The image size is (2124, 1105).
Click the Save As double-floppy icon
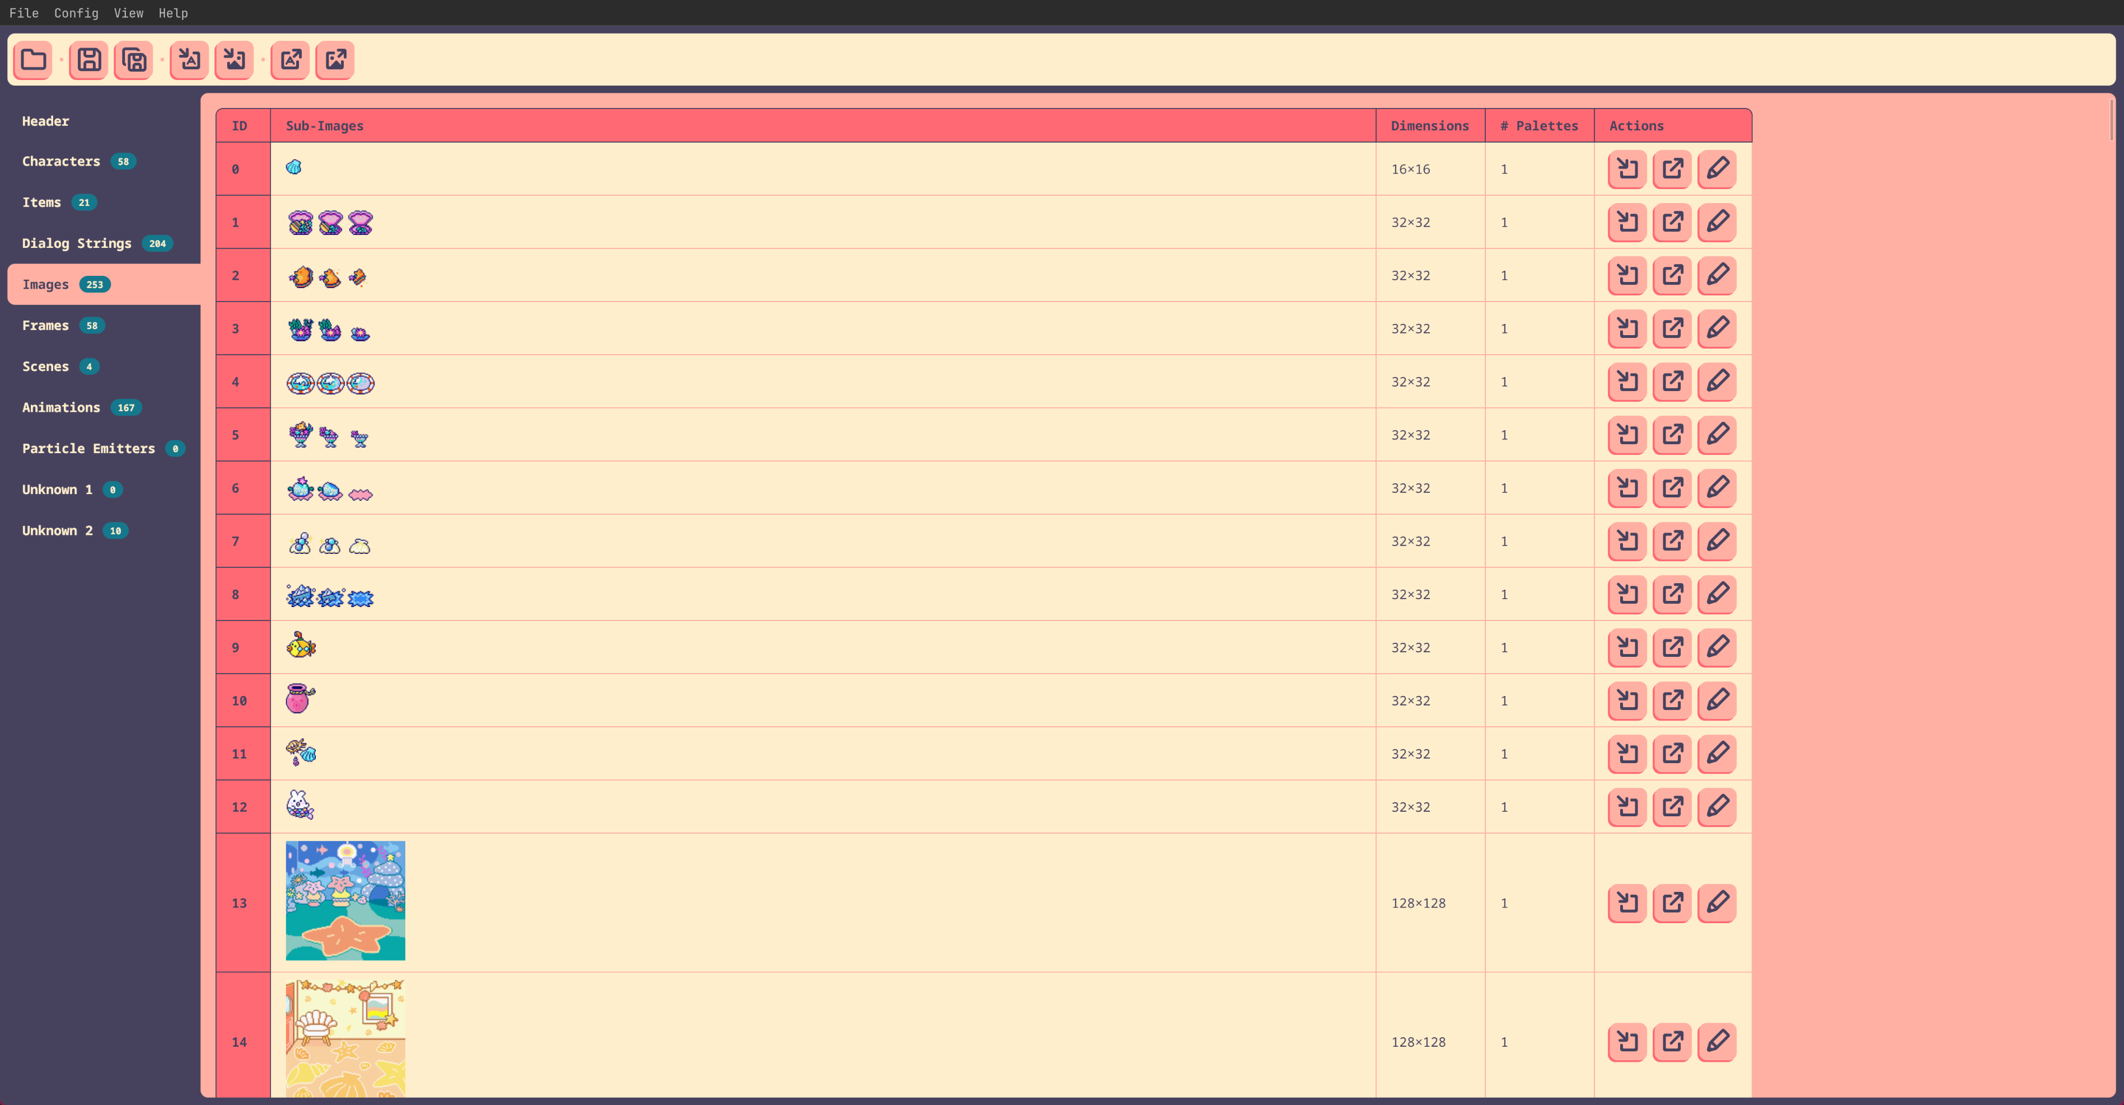pos(134,59)
